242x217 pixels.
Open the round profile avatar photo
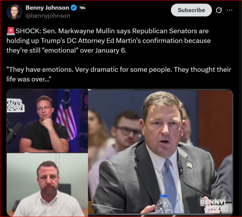click(14, 12)
